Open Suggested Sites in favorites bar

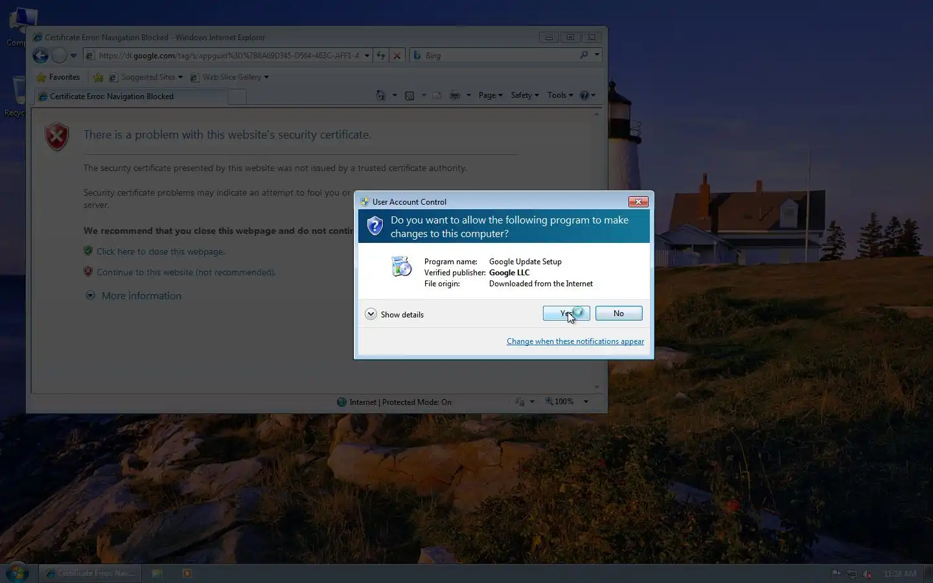coord(145,77)
